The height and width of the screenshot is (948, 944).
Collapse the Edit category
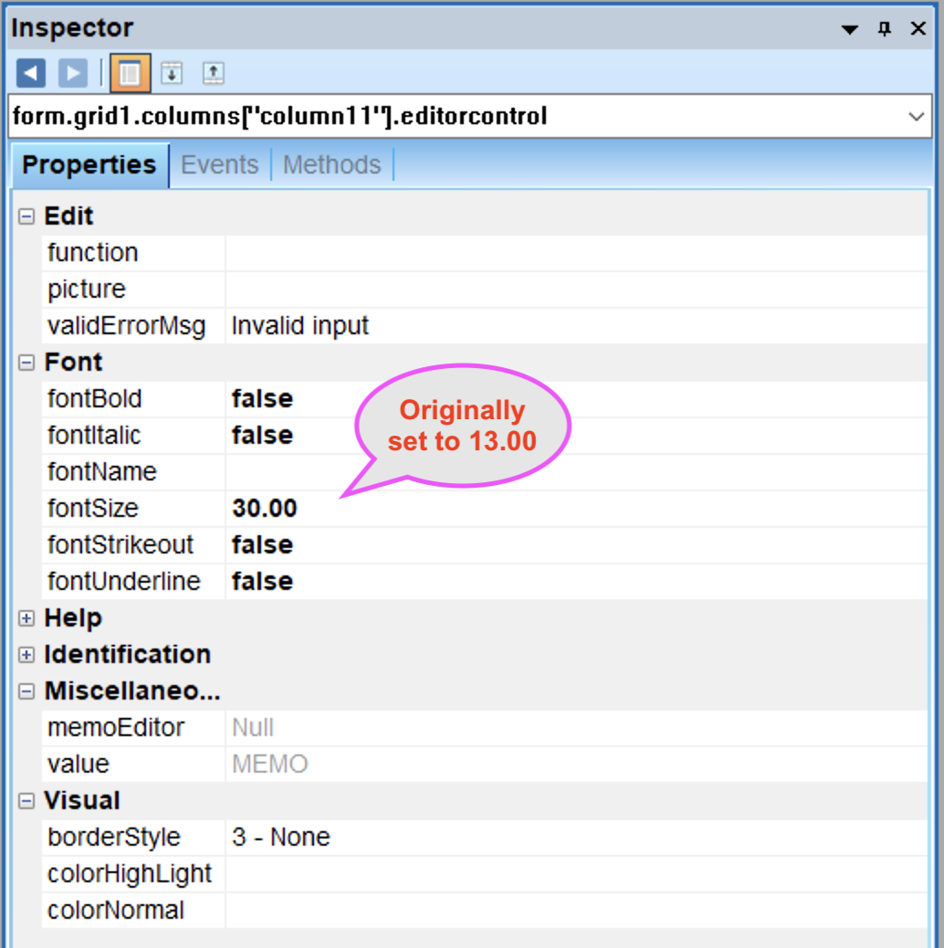pyautogui.click(x=26, y=216)
